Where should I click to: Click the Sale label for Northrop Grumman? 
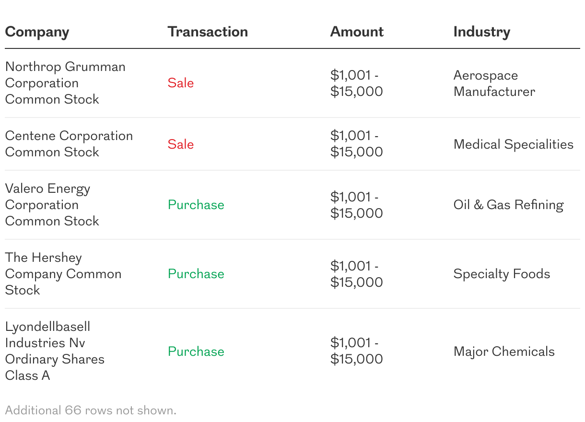pos(181,83)
